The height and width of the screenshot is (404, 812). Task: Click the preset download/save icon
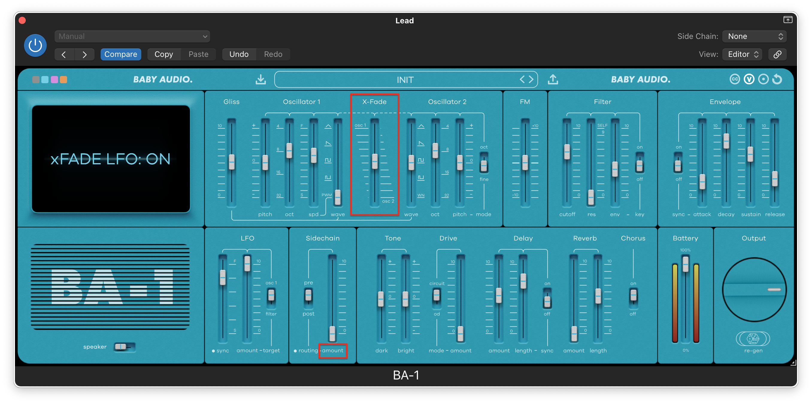(x=260, y=79)
